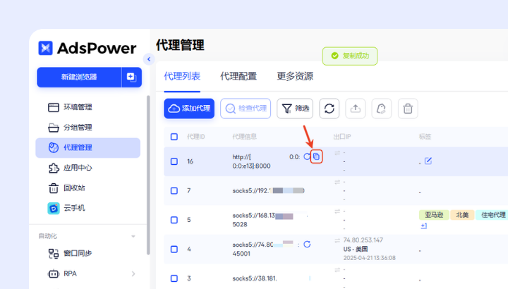Click the 窗口同步 icon

tap(54, 253)
